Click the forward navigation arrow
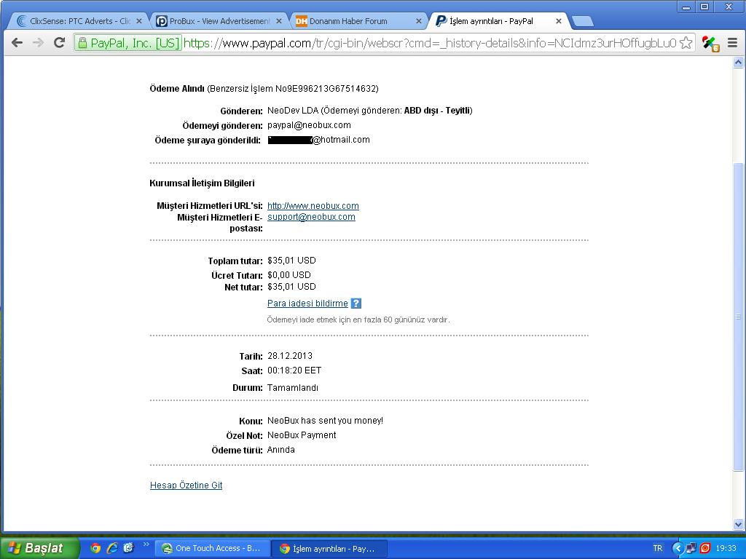 (38, 43)
